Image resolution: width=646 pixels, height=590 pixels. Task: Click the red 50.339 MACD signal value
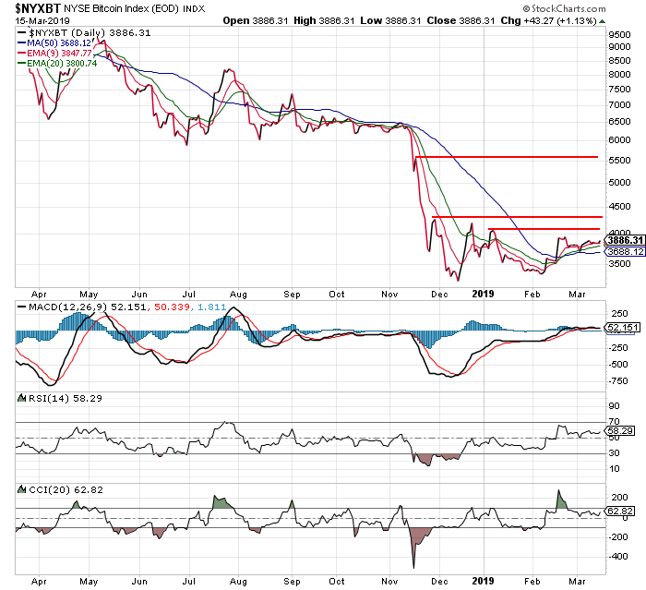pos(173,307)
